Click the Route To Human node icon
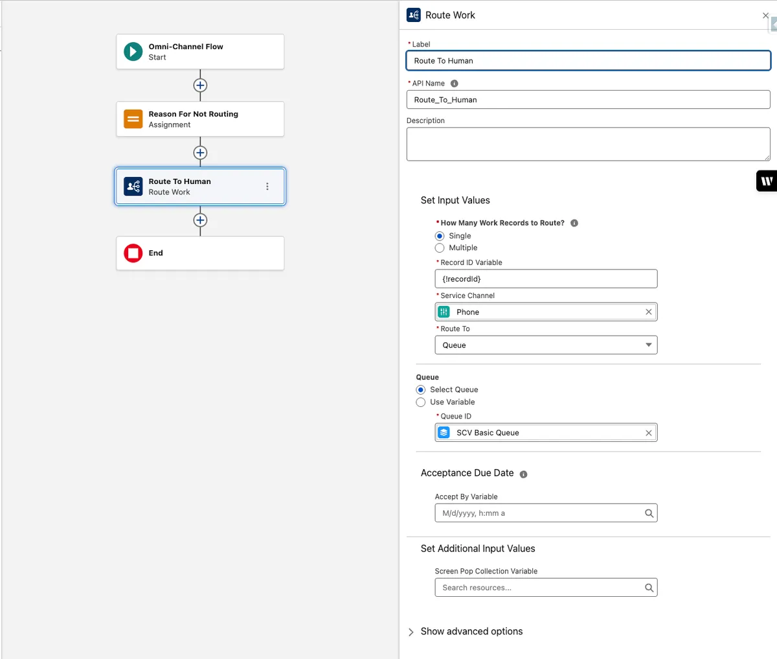The image size is (777, 659). tap(133, 187)
